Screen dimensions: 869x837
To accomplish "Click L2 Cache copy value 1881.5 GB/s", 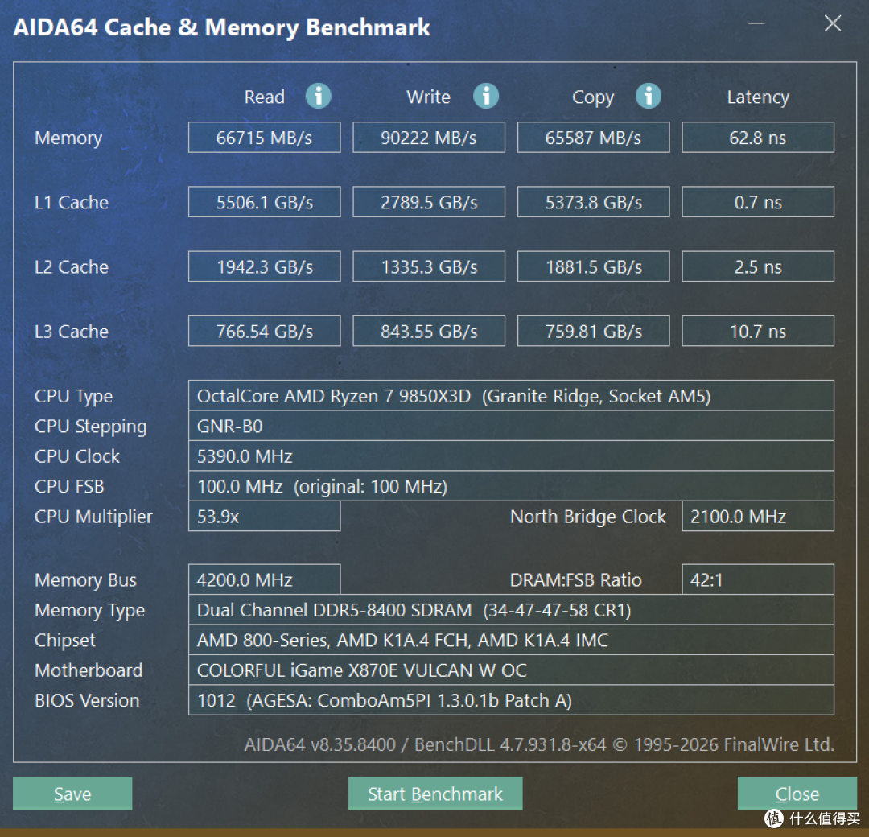I will point(593,266).
